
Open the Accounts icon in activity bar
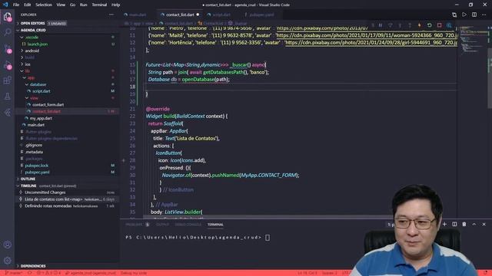click(x=7, y=245)
